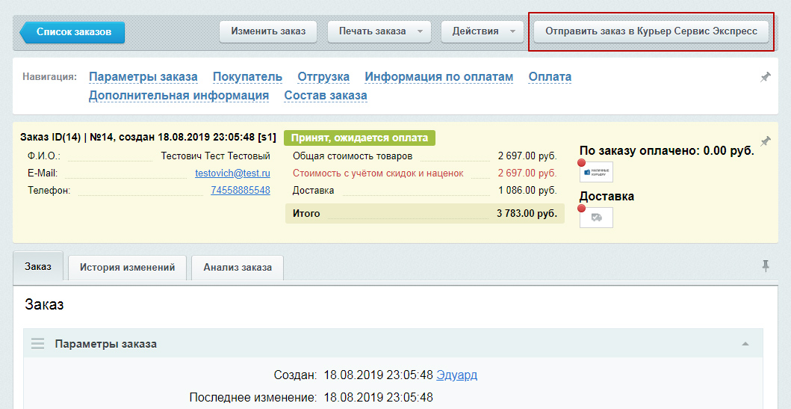
Task: Click the phone number 74558885548
Action: pos(240,191)
